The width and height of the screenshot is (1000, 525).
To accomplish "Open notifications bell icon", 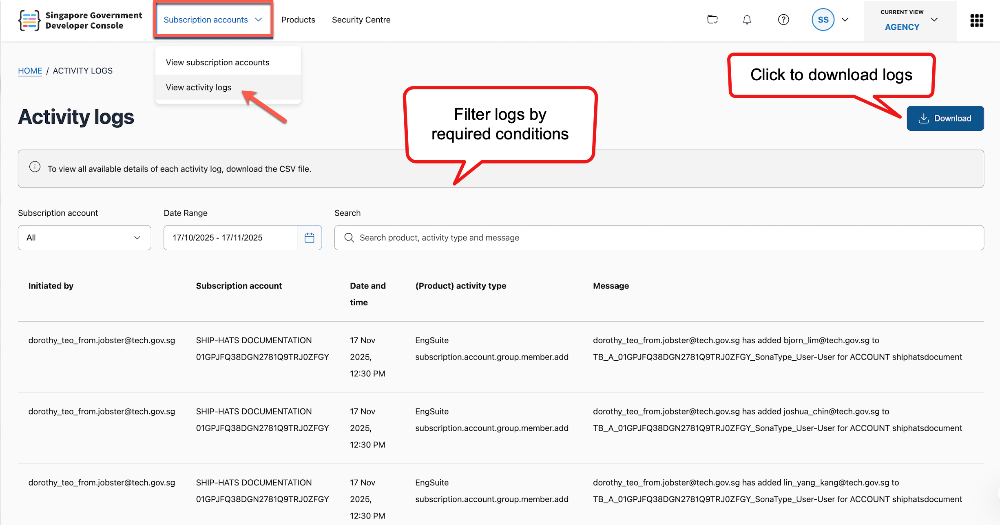I will pyautogui.click(x=747, y=20).
